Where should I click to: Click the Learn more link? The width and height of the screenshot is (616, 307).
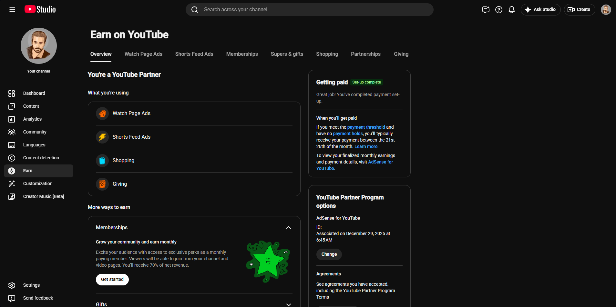(x=366, y=146)
